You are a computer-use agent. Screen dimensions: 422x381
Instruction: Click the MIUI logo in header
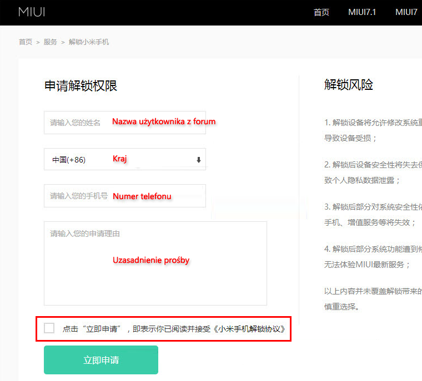coord(32,12)
